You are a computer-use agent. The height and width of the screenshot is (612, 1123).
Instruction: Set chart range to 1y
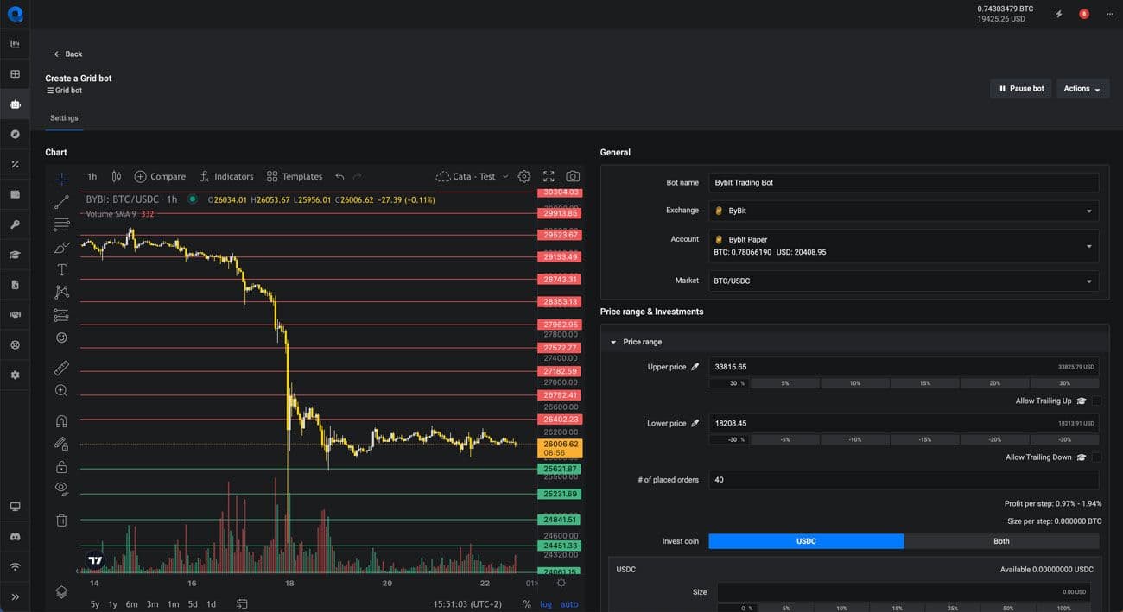(113, 604)
